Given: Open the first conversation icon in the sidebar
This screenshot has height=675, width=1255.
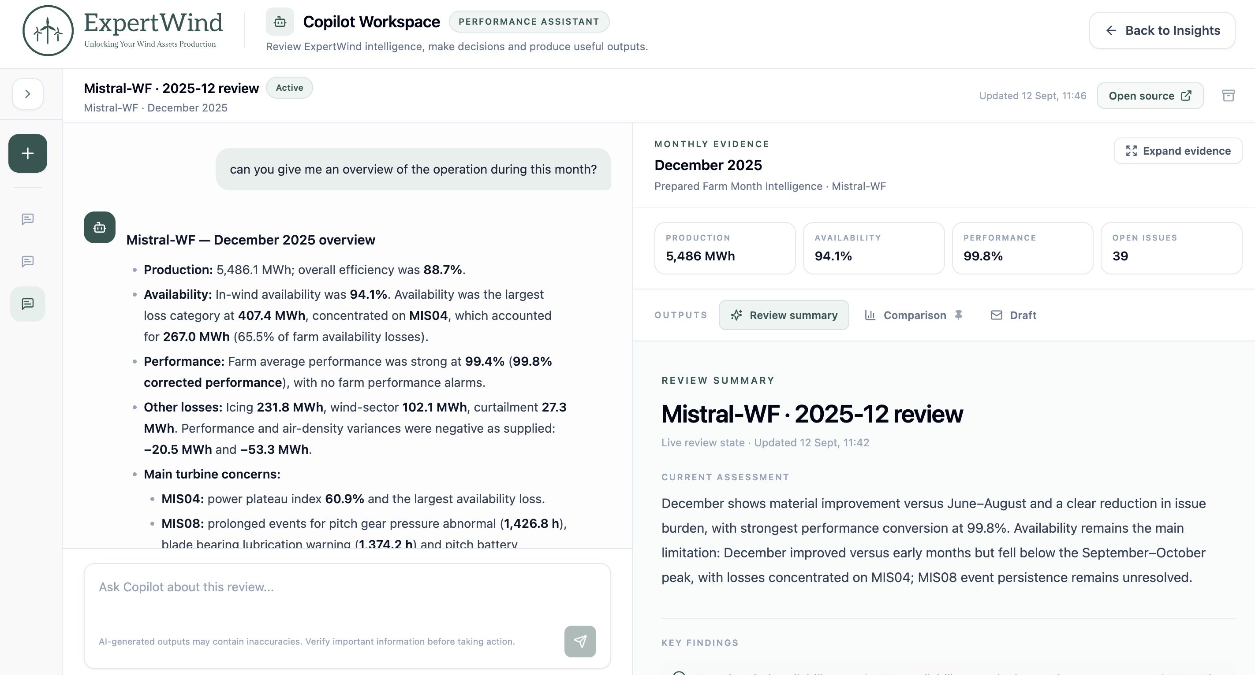Looking at the screenshot, I should [x=28, y=219].
